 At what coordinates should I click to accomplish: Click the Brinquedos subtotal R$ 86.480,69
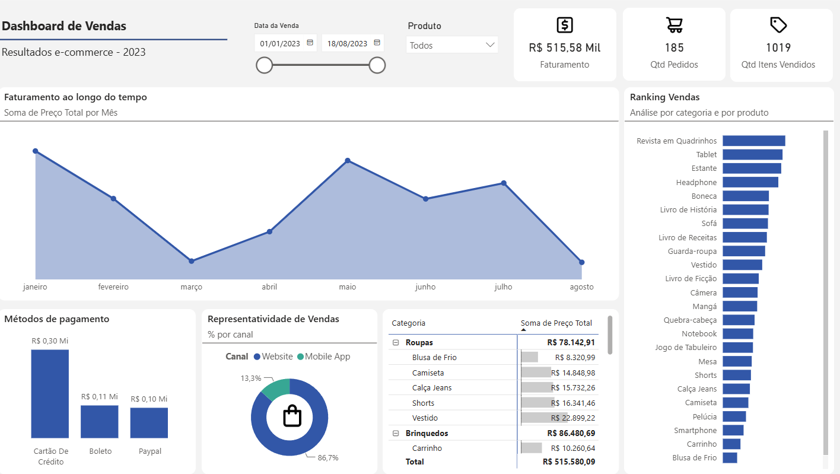(571, 434)
